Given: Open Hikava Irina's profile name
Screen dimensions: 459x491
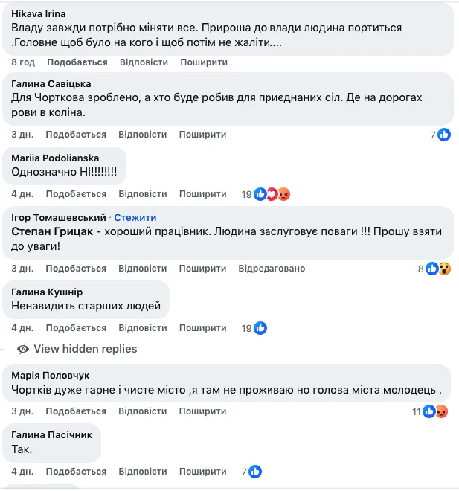Looking at the screenshot, I should point(39,13).
